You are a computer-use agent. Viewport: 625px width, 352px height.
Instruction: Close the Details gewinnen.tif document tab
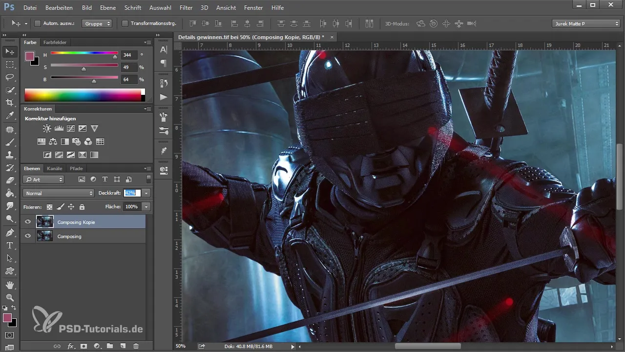pyautogui.click(x=332, y=37)
